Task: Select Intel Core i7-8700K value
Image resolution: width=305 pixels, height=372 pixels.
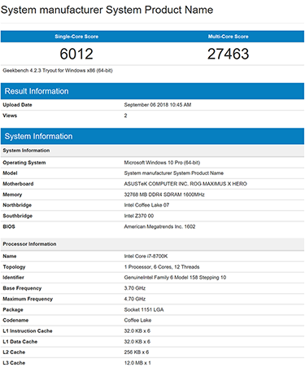Action: pos(146,256)
